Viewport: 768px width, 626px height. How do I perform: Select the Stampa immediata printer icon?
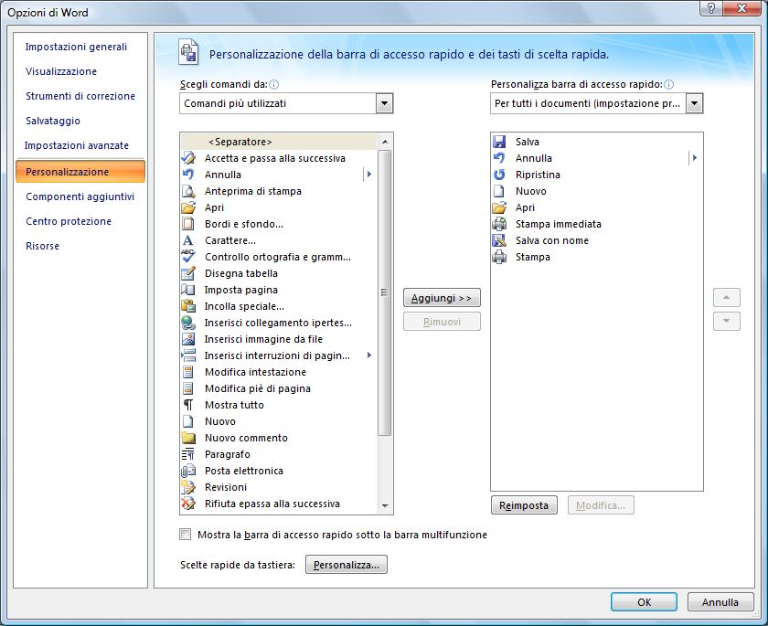pos(499,224)
